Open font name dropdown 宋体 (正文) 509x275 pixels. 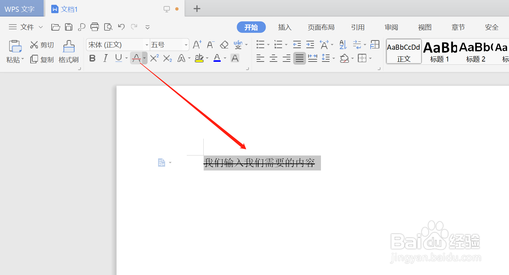click(147, 45)
